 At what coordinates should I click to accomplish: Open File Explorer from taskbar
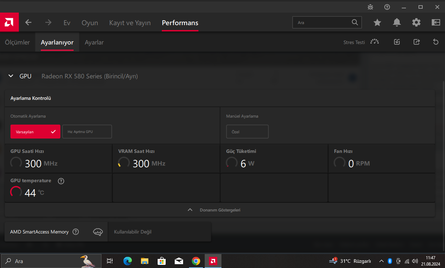[145, 261]
